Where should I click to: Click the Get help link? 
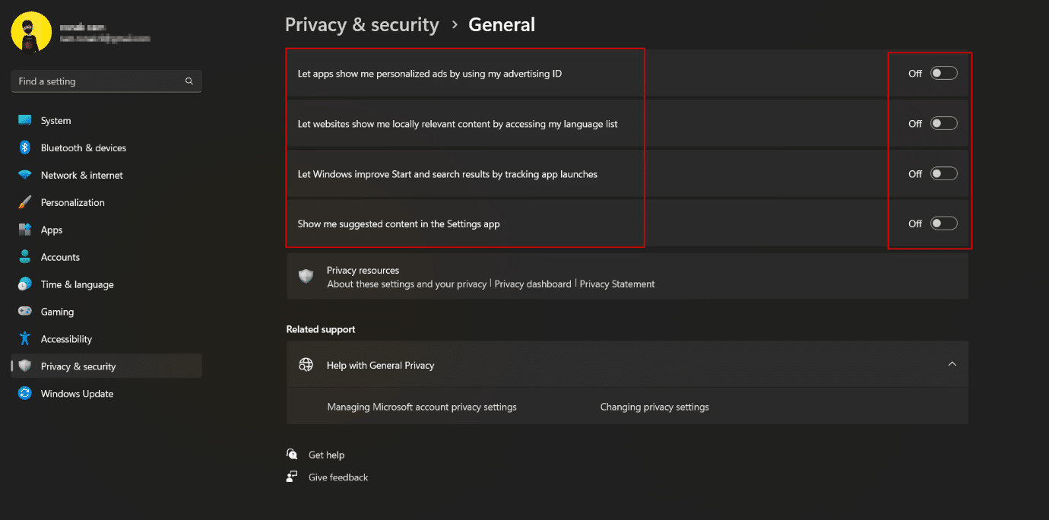click(326, 455)
